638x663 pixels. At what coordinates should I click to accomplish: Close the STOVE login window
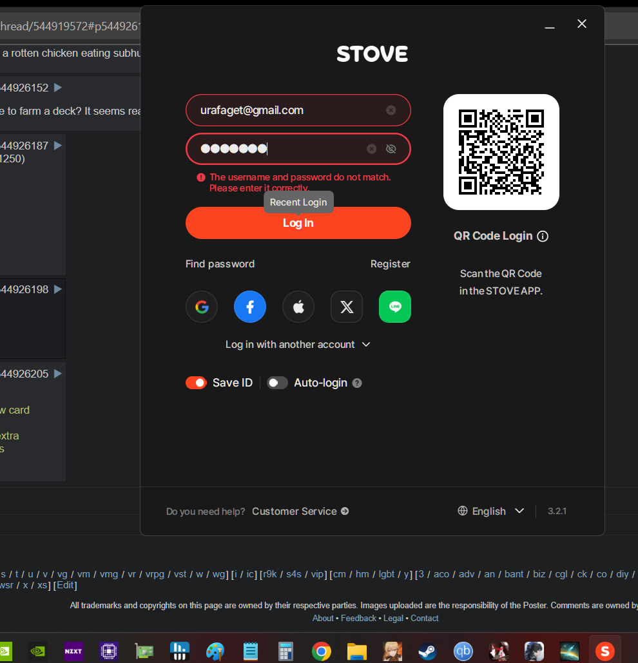click(x=582, y=24)
